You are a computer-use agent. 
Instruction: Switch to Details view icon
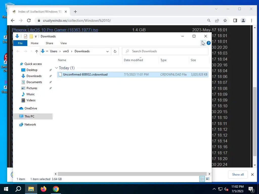click(x=202, y=179)
